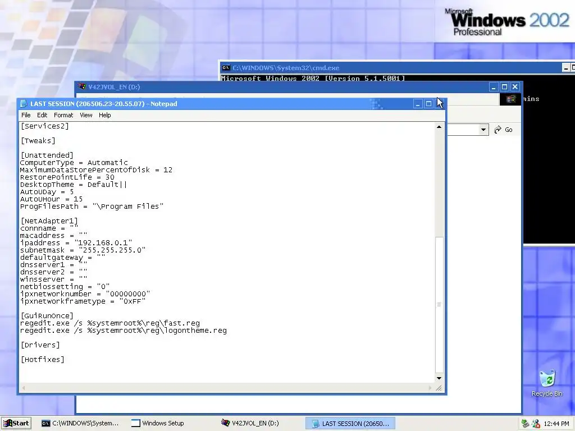Open the File menu in Notepad

coord(26,115)
